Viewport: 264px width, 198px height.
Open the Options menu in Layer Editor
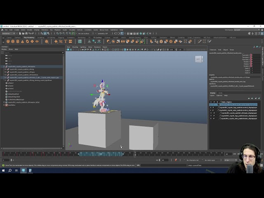[219, 95]
